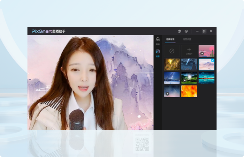
Task: Pick the anime comet sky background
Action: pos(189,64)
